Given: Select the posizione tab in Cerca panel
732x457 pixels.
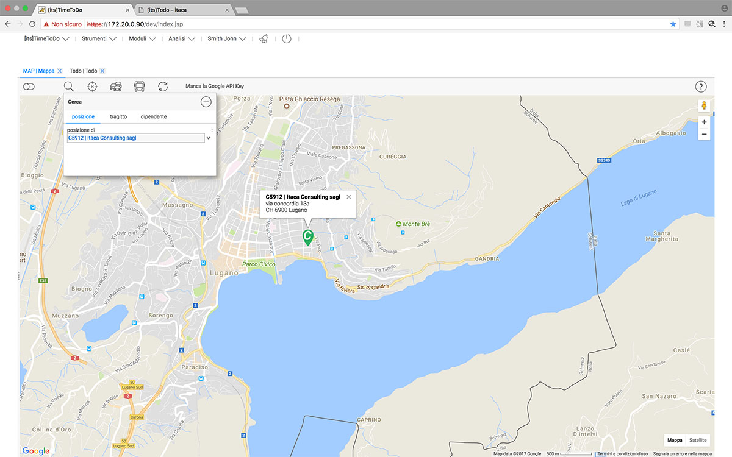Looking at the screenshot, I should click(83, 116).
